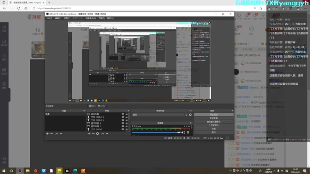Viewport: 310px width, 174px height.
Task: Click the transition dropdown arrow spinner
Action: point(186,114)
